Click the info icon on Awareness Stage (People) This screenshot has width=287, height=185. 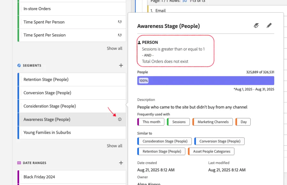point(120,119)
